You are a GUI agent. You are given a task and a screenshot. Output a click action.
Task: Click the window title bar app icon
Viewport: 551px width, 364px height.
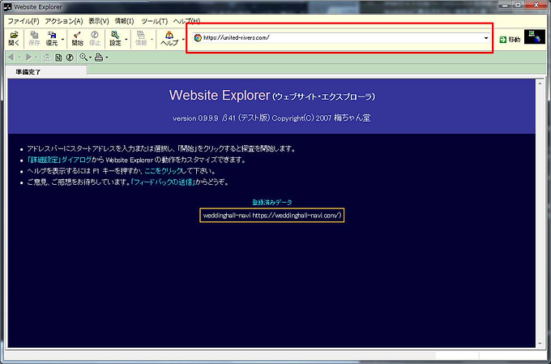(x=7, y=6)
